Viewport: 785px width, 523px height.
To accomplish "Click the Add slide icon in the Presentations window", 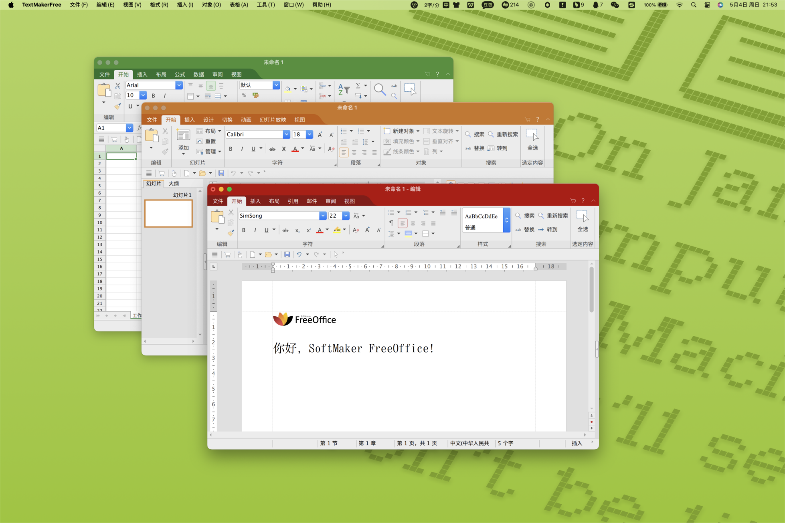I will point(184,135).
